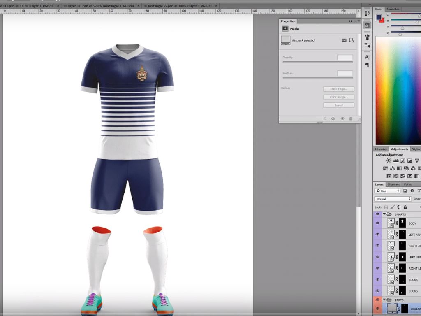Add a Levels adjustment from the Adjustments panel
The image size is (421, 316).
(x=396, y=160)
